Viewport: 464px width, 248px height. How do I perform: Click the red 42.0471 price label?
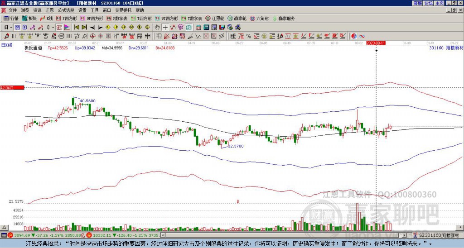(12, 87)
